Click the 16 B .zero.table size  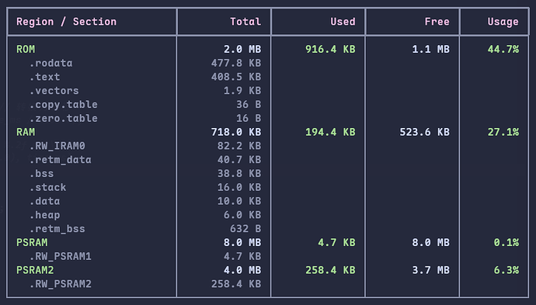pos(249,118)
